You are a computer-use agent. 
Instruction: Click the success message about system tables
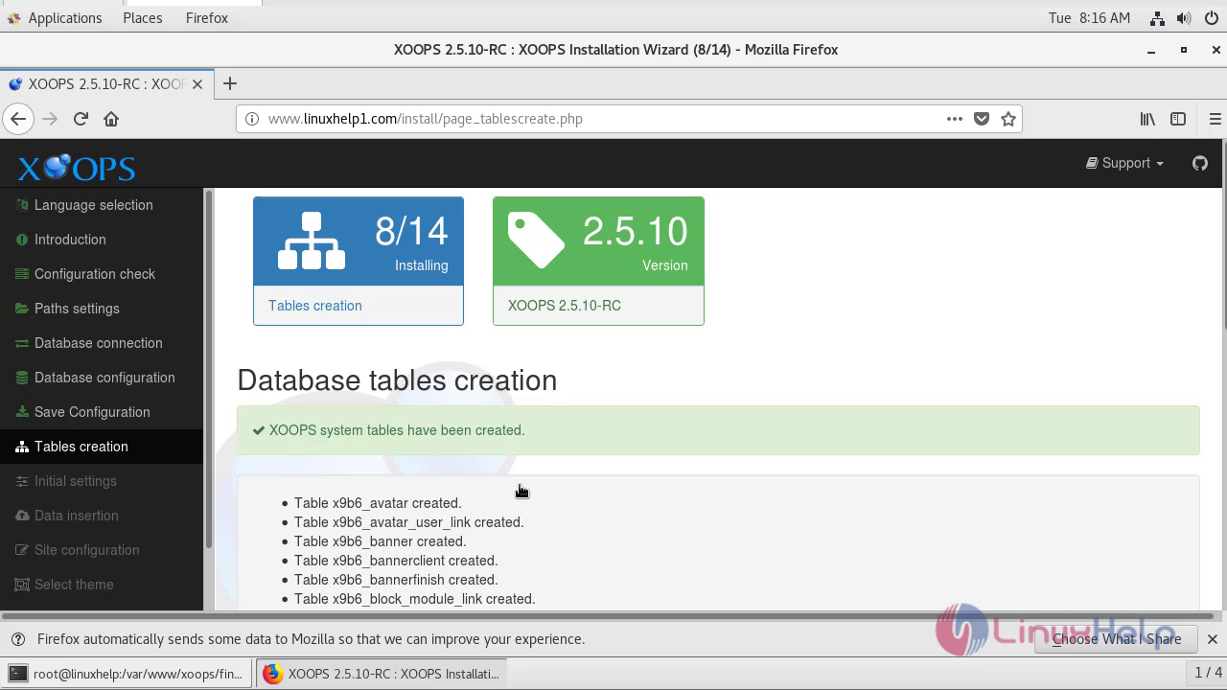397,430
